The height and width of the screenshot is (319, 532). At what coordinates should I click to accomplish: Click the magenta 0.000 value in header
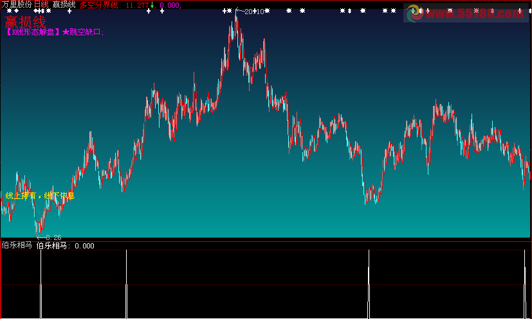169,5
